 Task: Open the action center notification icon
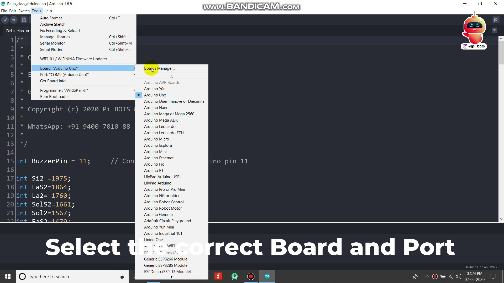pyautogui.click(x=493, y=276)
